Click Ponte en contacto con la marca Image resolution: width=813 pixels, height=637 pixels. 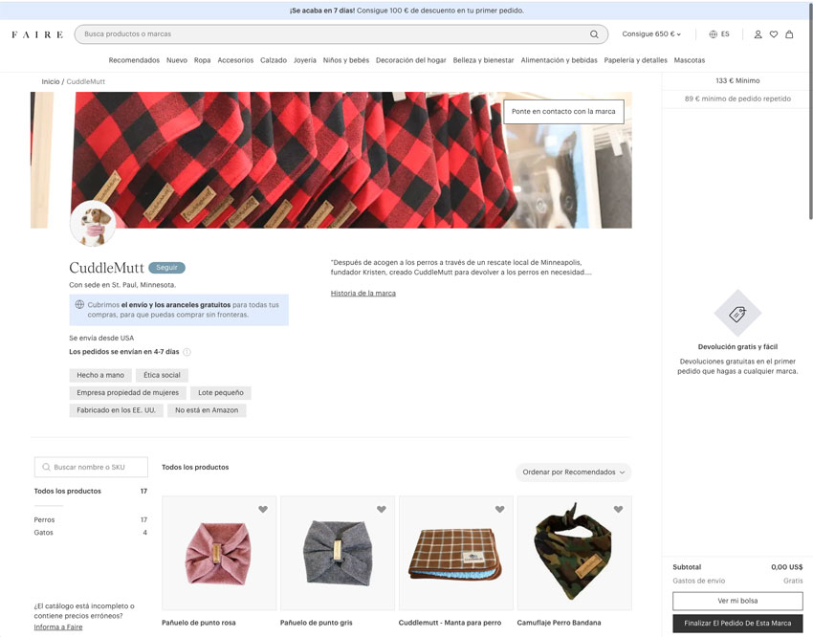click(563, 112)
